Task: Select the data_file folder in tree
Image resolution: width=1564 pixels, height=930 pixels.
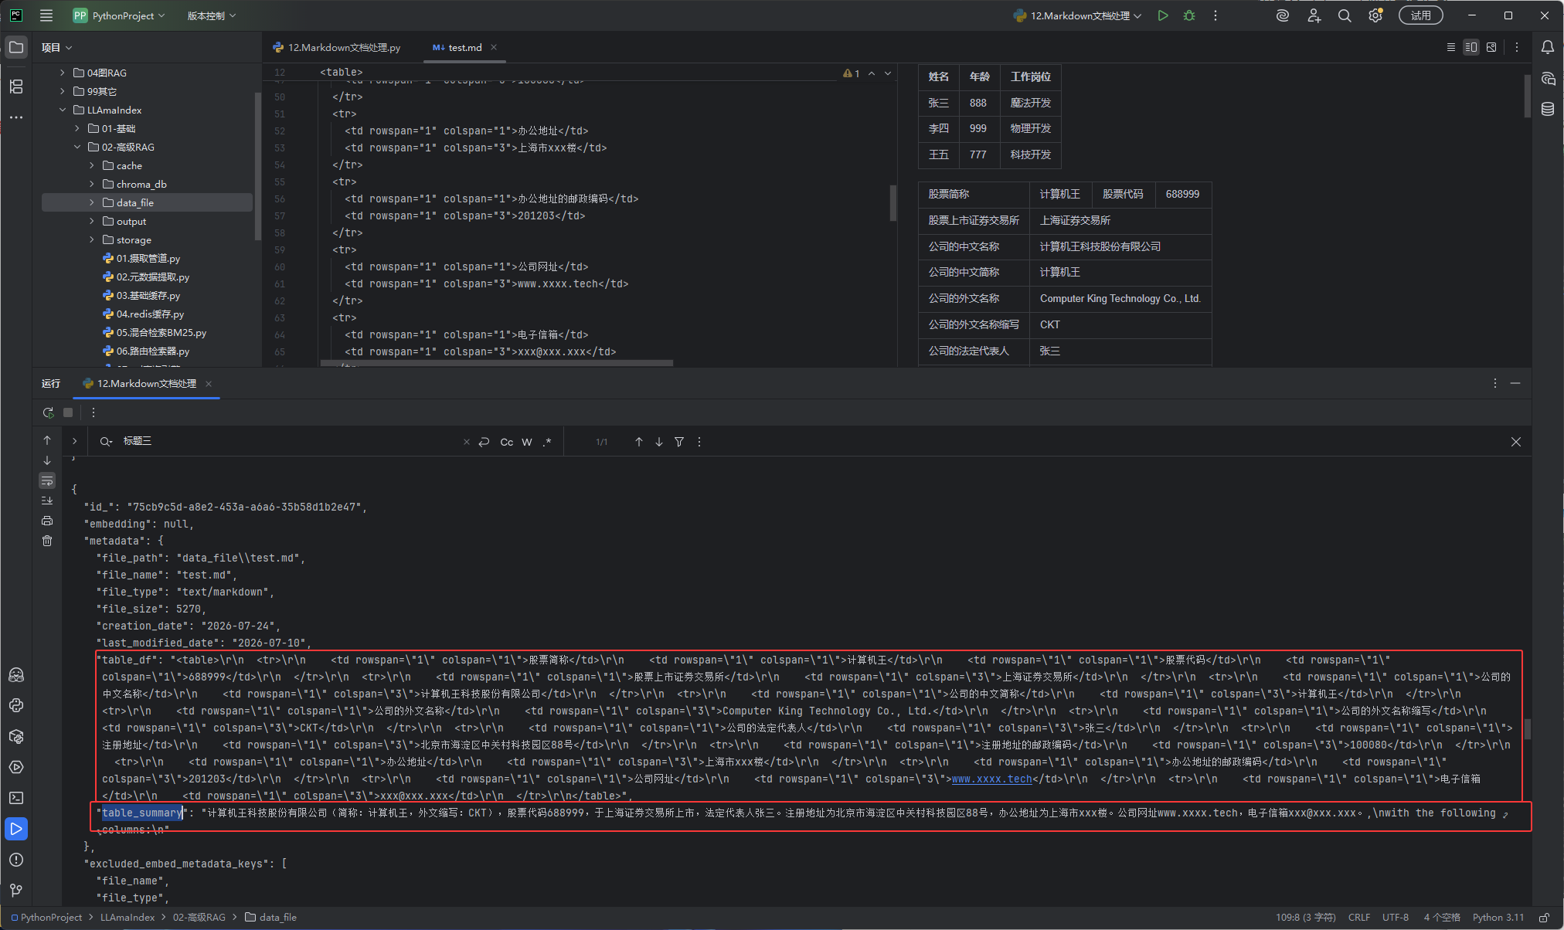Action: pos(147,202)
